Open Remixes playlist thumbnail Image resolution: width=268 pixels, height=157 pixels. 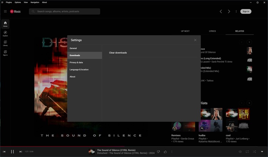tap(183, 126)
